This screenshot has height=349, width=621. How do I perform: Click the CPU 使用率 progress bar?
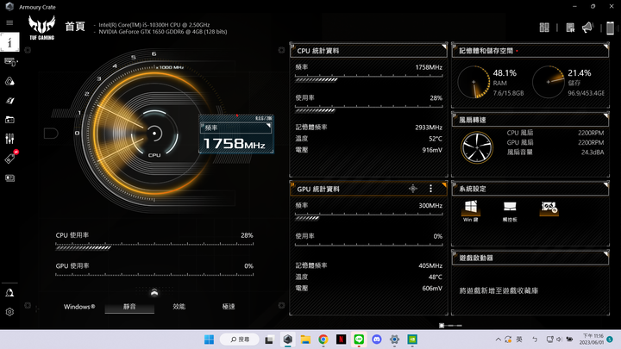coord(154,246)
